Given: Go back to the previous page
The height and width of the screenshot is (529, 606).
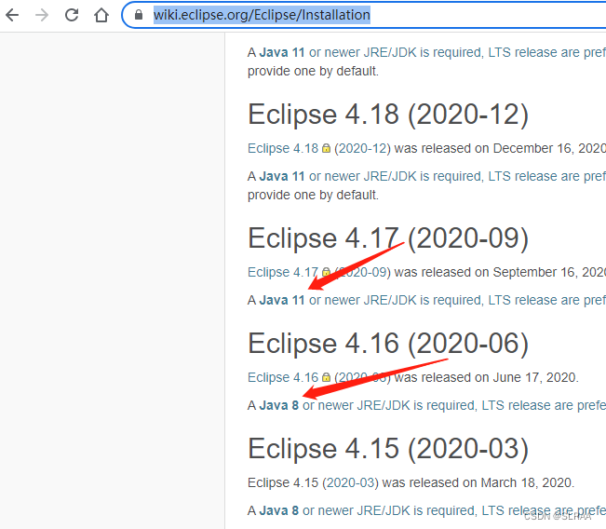Looking at the screenshot, I should [12, 15].
